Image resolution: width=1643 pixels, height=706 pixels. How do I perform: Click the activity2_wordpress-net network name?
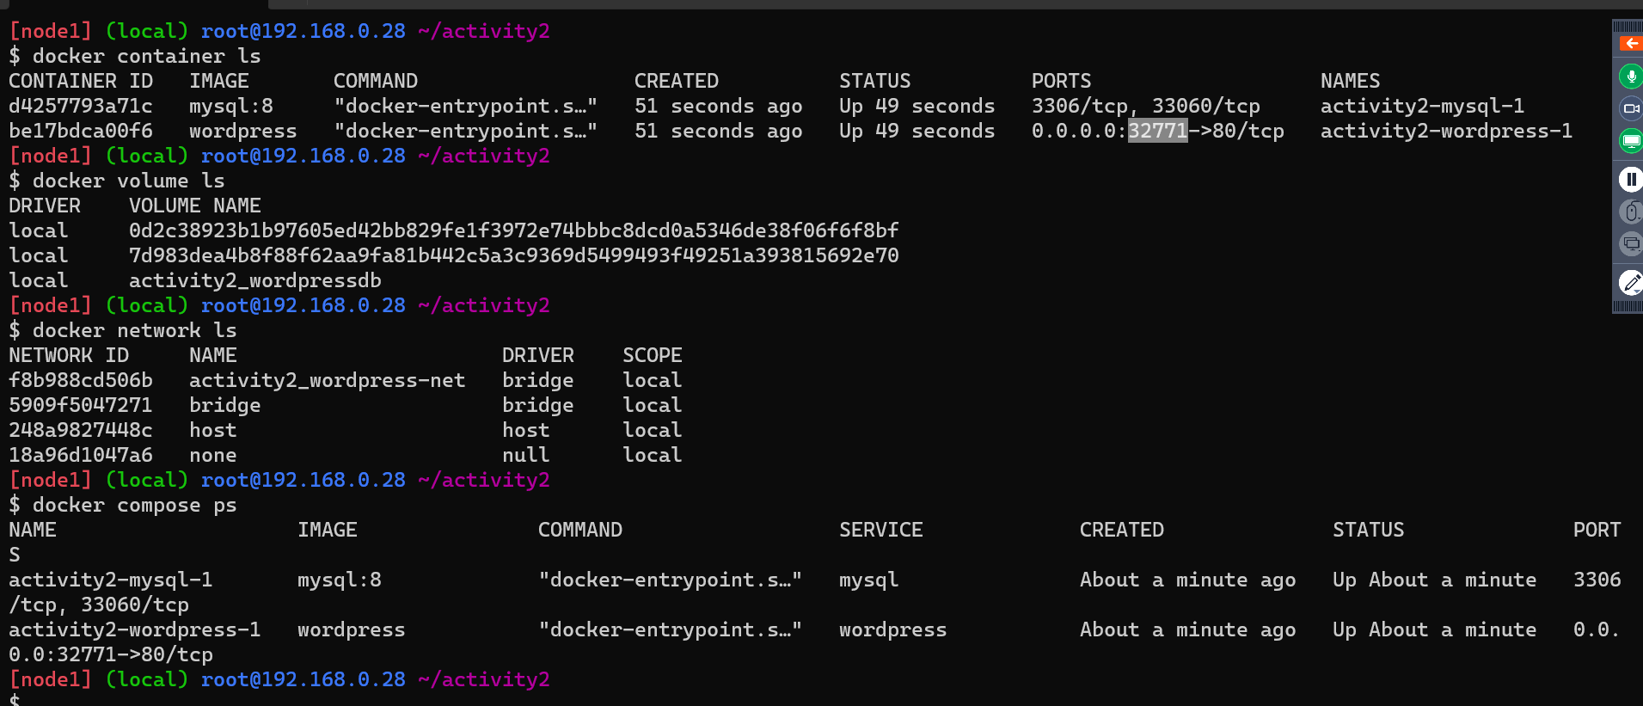(327, 380)
